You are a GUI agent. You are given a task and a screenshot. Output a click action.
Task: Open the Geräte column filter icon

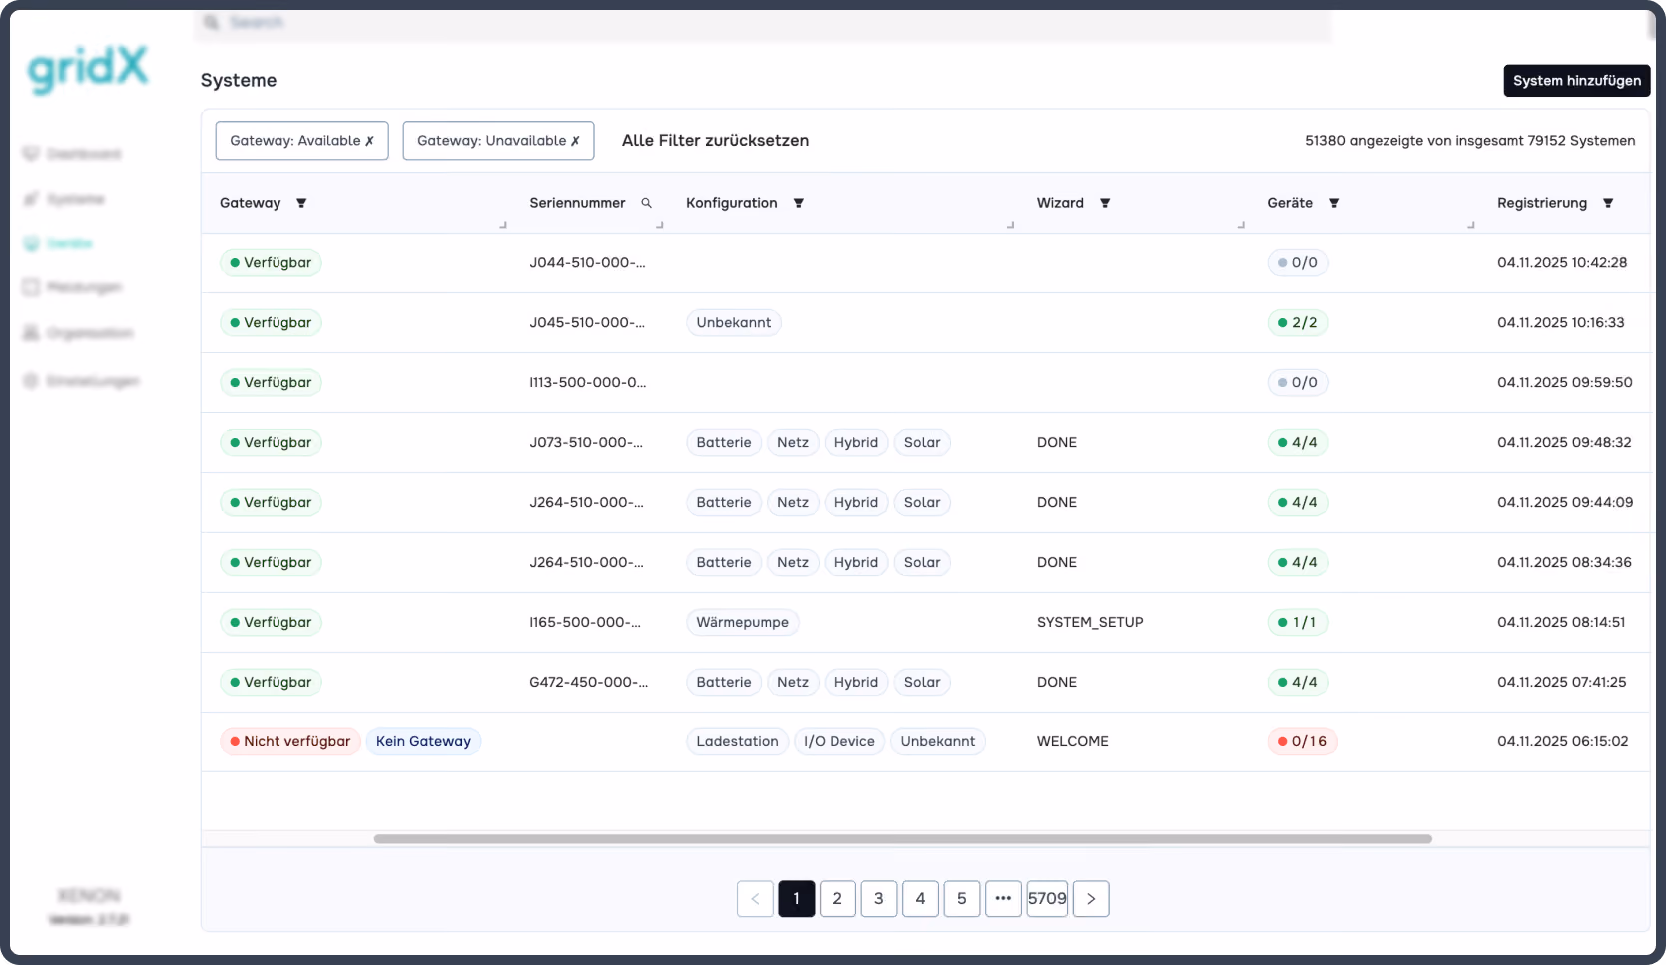[x=1334, y=203]
